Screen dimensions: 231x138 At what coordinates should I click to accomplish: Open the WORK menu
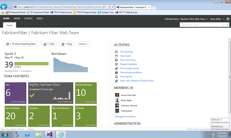tap(17, 18)
